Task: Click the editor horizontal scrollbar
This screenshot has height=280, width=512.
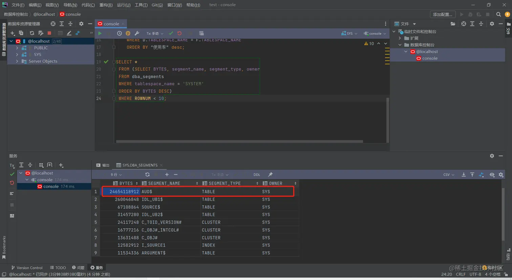Action: click(x=239, y=141)
